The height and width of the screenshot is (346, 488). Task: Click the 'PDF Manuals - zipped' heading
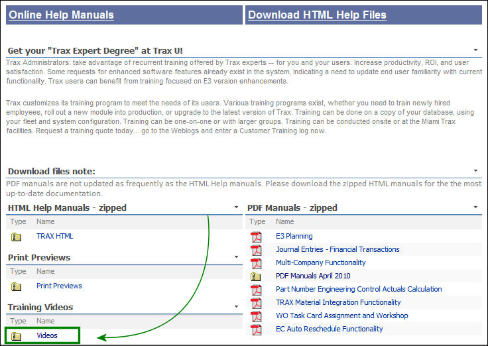coord(292,208)
